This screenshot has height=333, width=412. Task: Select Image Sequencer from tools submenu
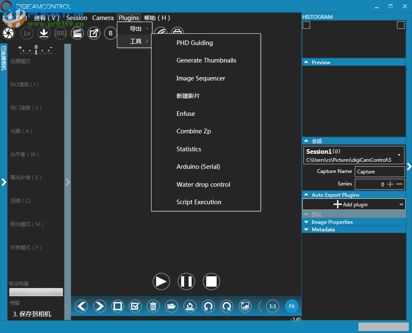201,78
